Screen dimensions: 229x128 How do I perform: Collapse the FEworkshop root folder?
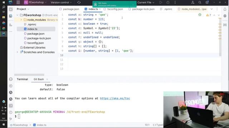click(18, 15)
